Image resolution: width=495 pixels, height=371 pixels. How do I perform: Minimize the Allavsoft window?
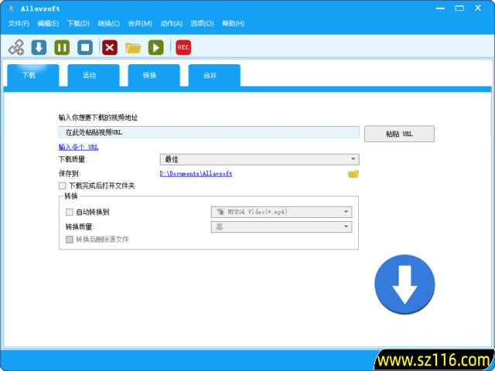(x=441, y=9)
